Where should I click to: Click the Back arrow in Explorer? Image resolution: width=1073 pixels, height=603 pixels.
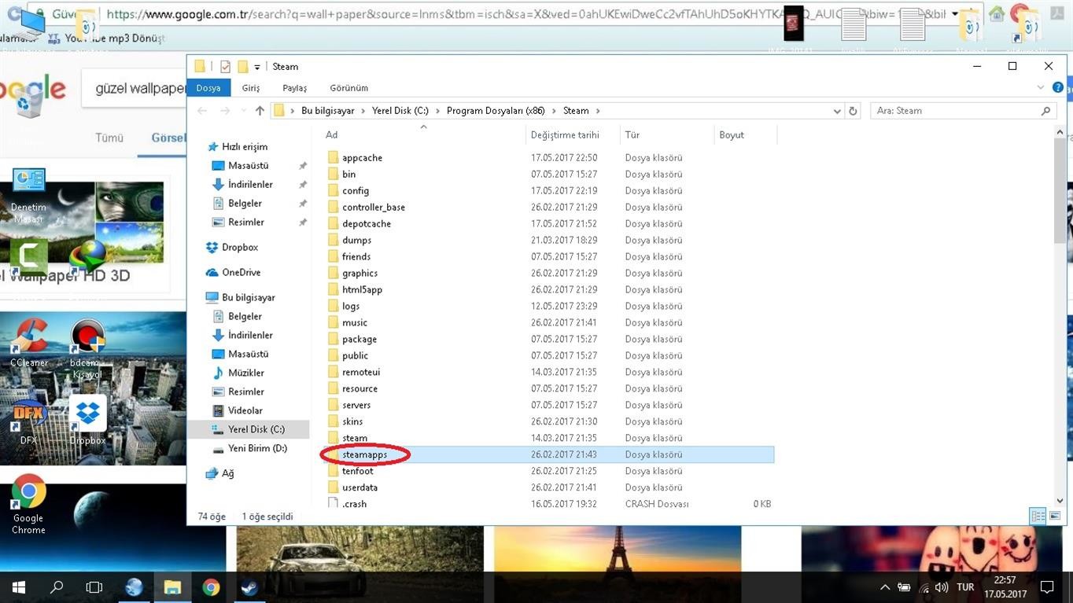tap(202, 111)
